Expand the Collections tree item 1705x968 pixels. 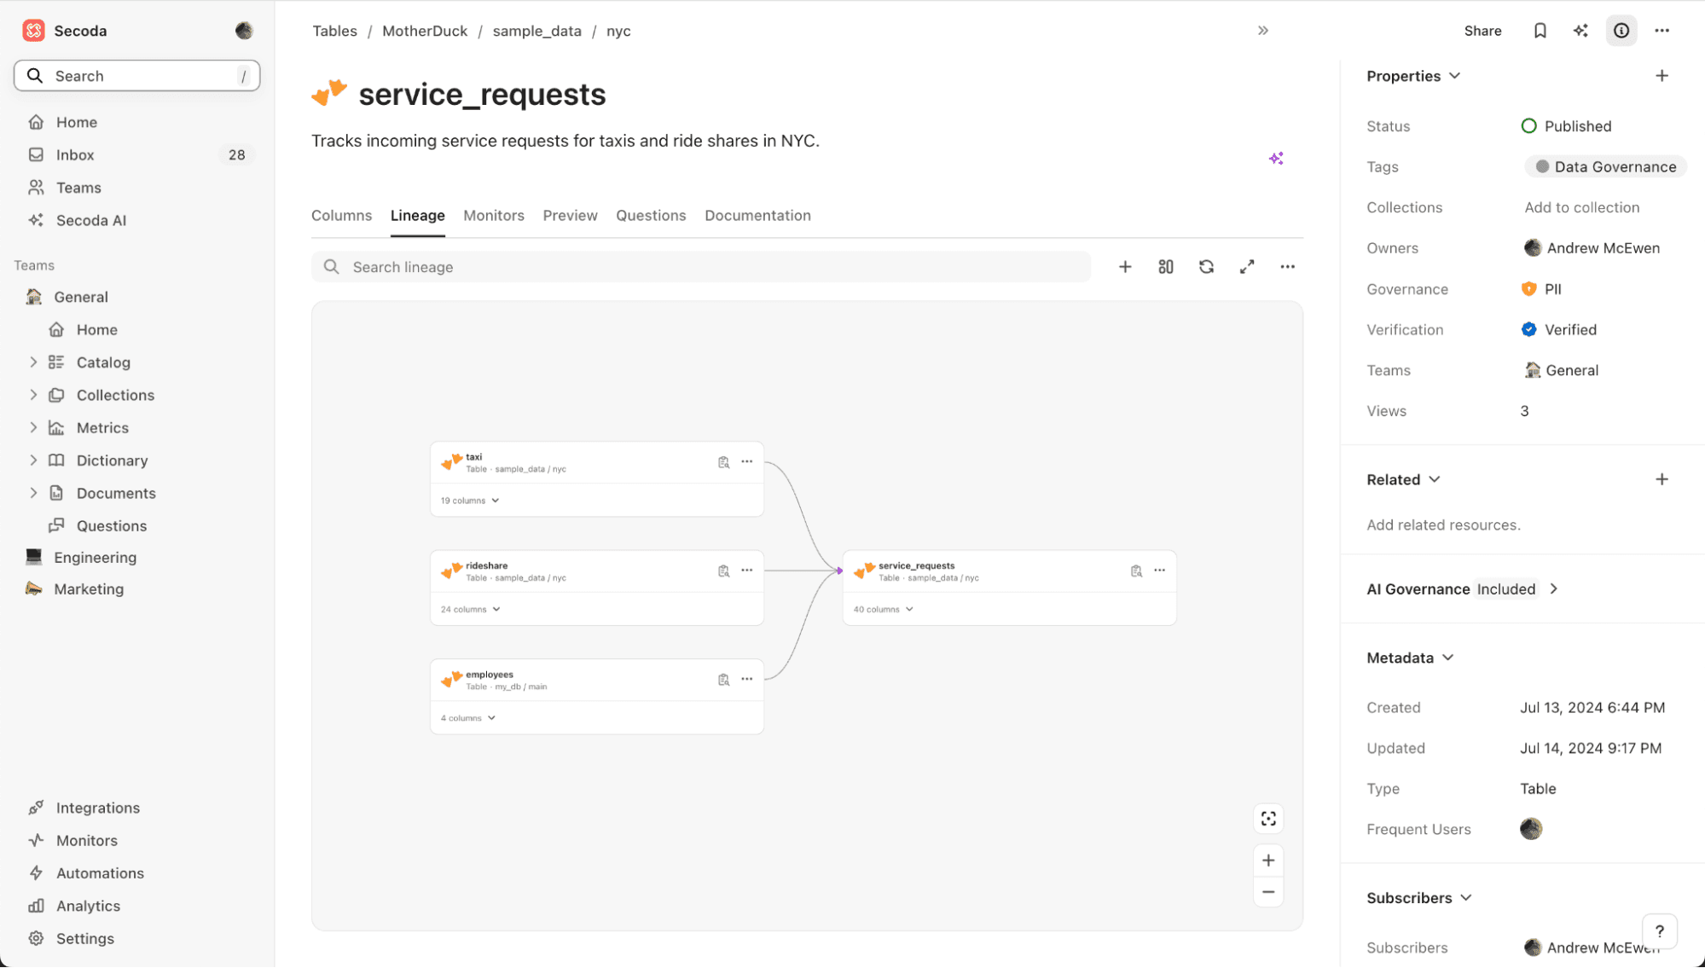(x=33, y=395)
